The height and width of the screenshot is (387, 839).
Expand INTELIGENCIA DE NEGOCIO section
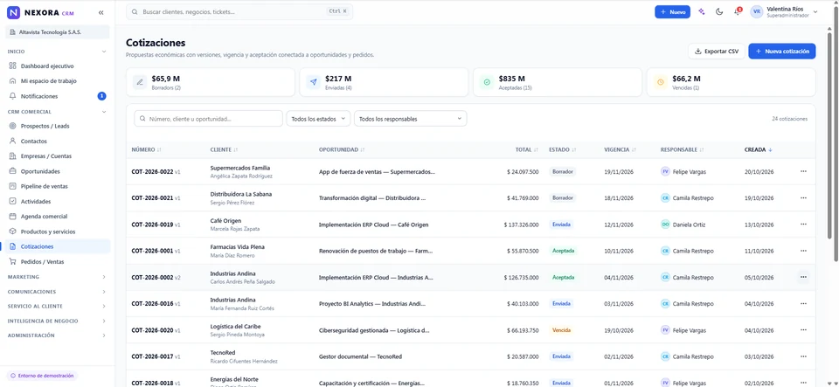(104, 321)
